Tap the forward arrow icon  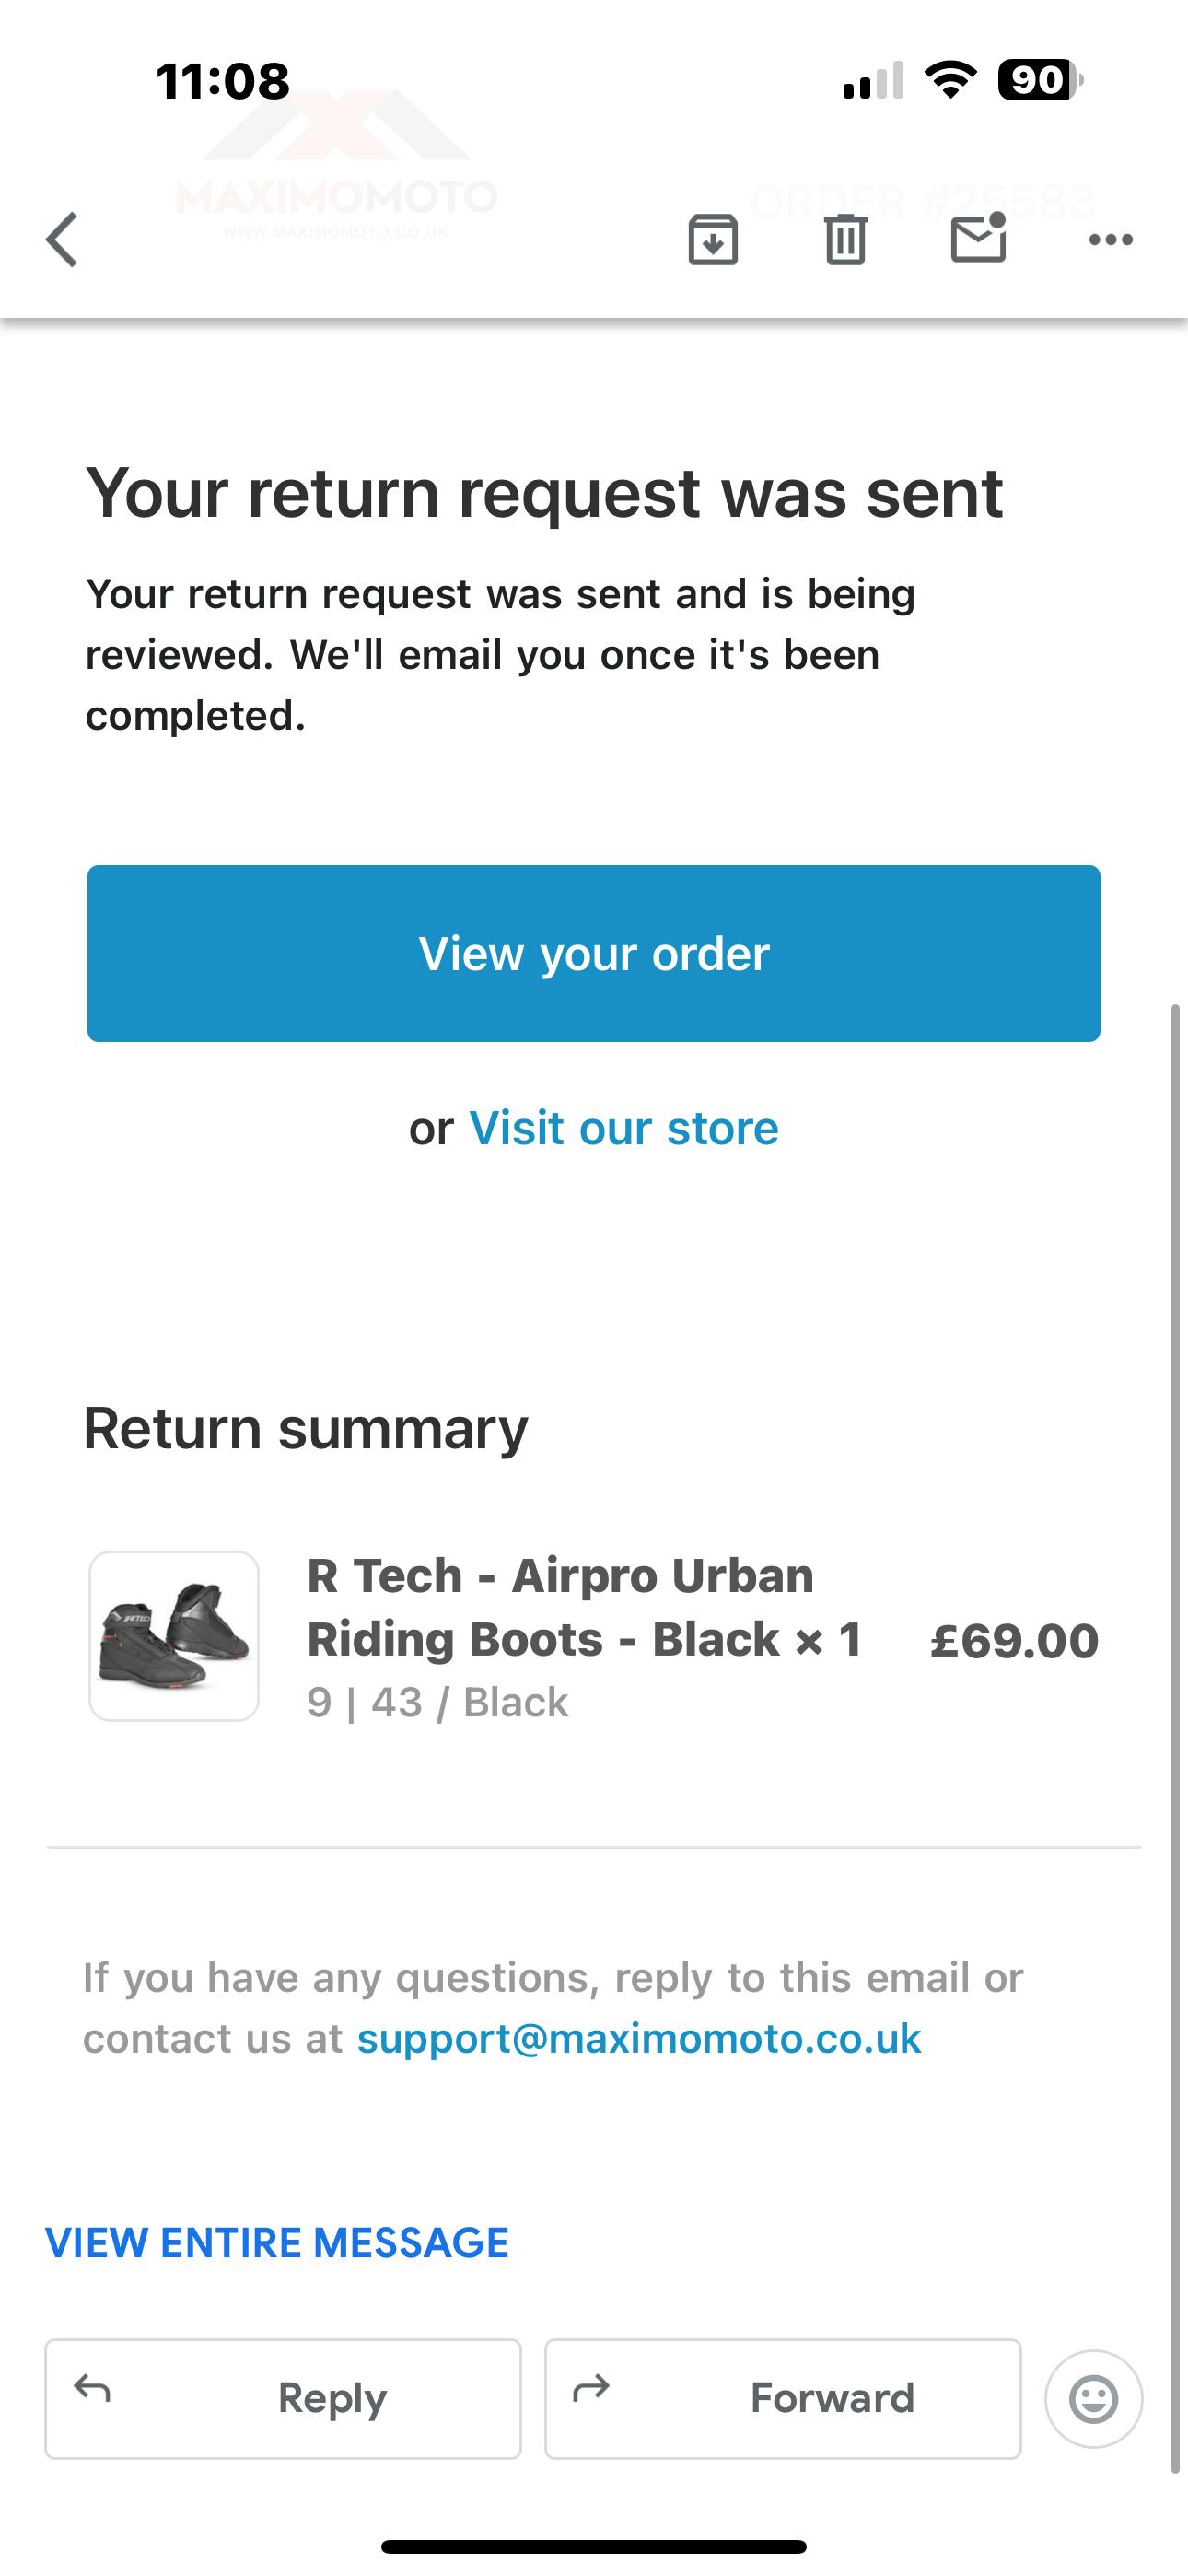coord(591,2389)
